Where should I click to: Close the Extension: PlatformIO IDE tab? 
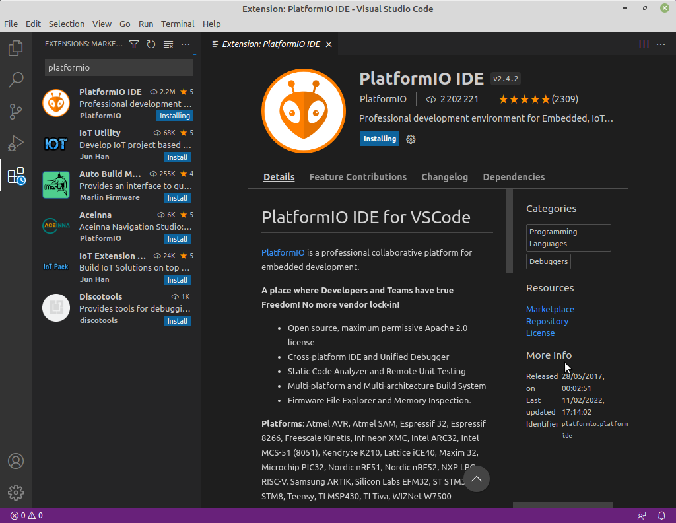pyautogui.click(x=329, y=44)
